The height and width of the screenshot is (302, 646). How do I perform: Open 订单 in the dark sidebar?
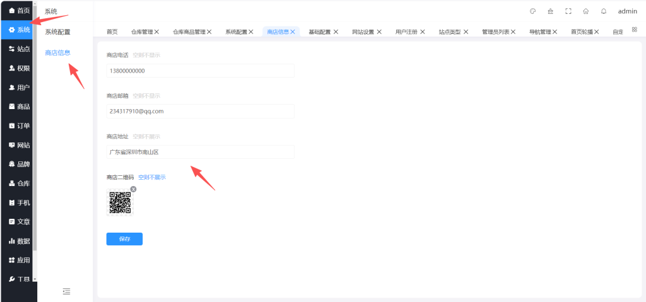(18, 126)
